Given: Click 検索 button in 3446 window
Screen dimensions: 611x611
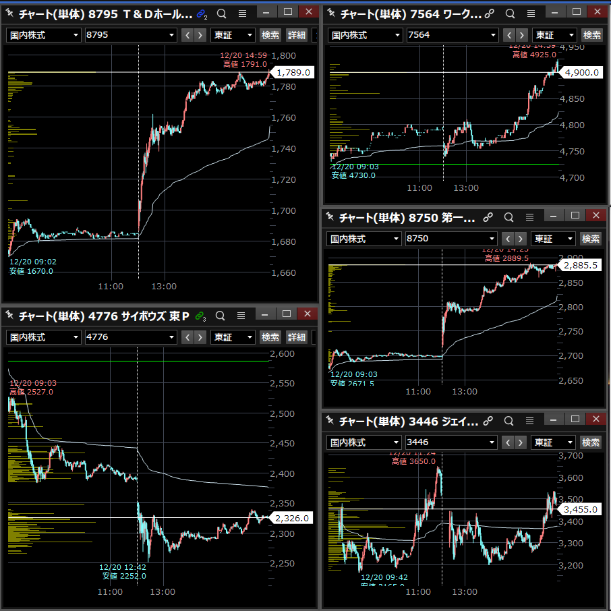Looking at the screenshot, I should pyautogui.click(x=591, y=442).
